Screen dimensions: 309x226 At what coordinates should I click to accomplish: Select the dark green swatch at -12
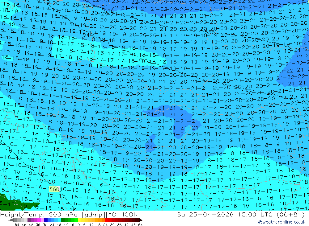[x=63, y=220]
